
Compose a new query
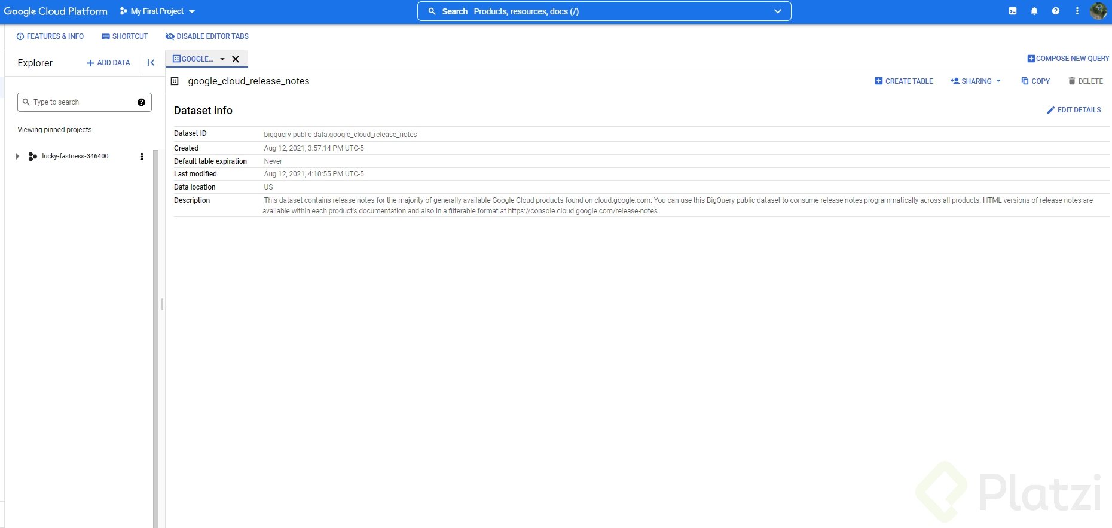point(1068,59)
